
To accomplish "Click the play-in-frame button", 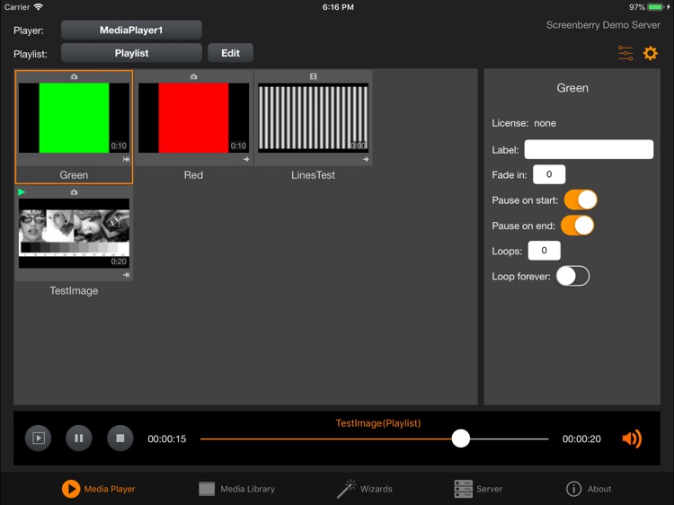I will pos(39,438).
